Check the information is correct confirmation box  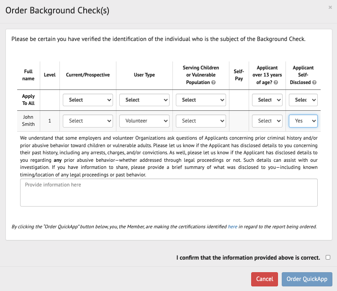pyautogui.click(x=328, y=258)
